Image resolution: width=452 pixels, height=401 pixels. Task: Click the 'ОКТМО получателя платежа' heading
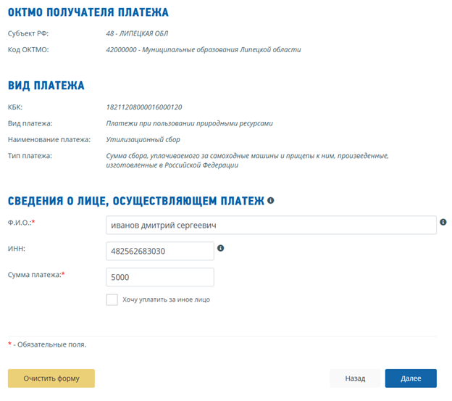(88, 12)
